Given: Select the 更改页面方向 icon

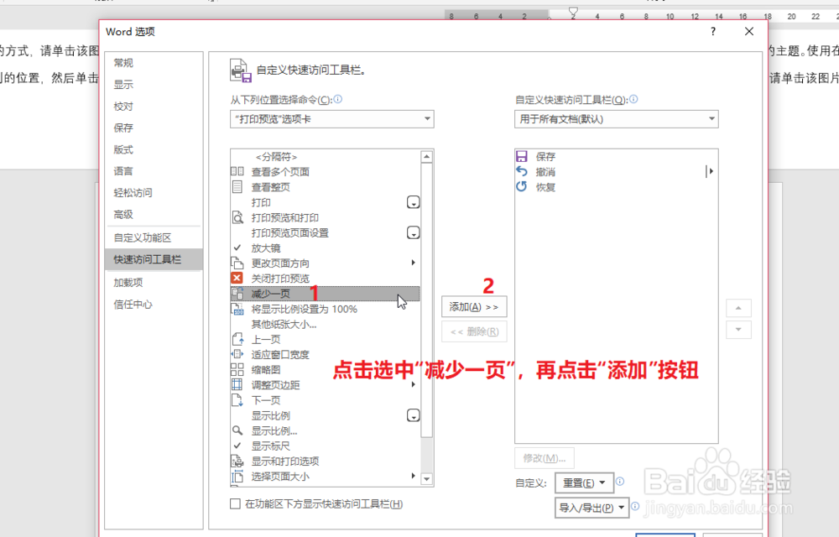Looking at the screenshot, I should click(x=237, y=263).
